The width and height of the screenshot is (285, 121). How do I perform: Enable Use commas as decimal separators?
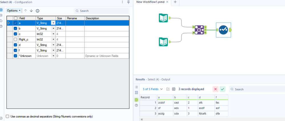coord(7,116)
